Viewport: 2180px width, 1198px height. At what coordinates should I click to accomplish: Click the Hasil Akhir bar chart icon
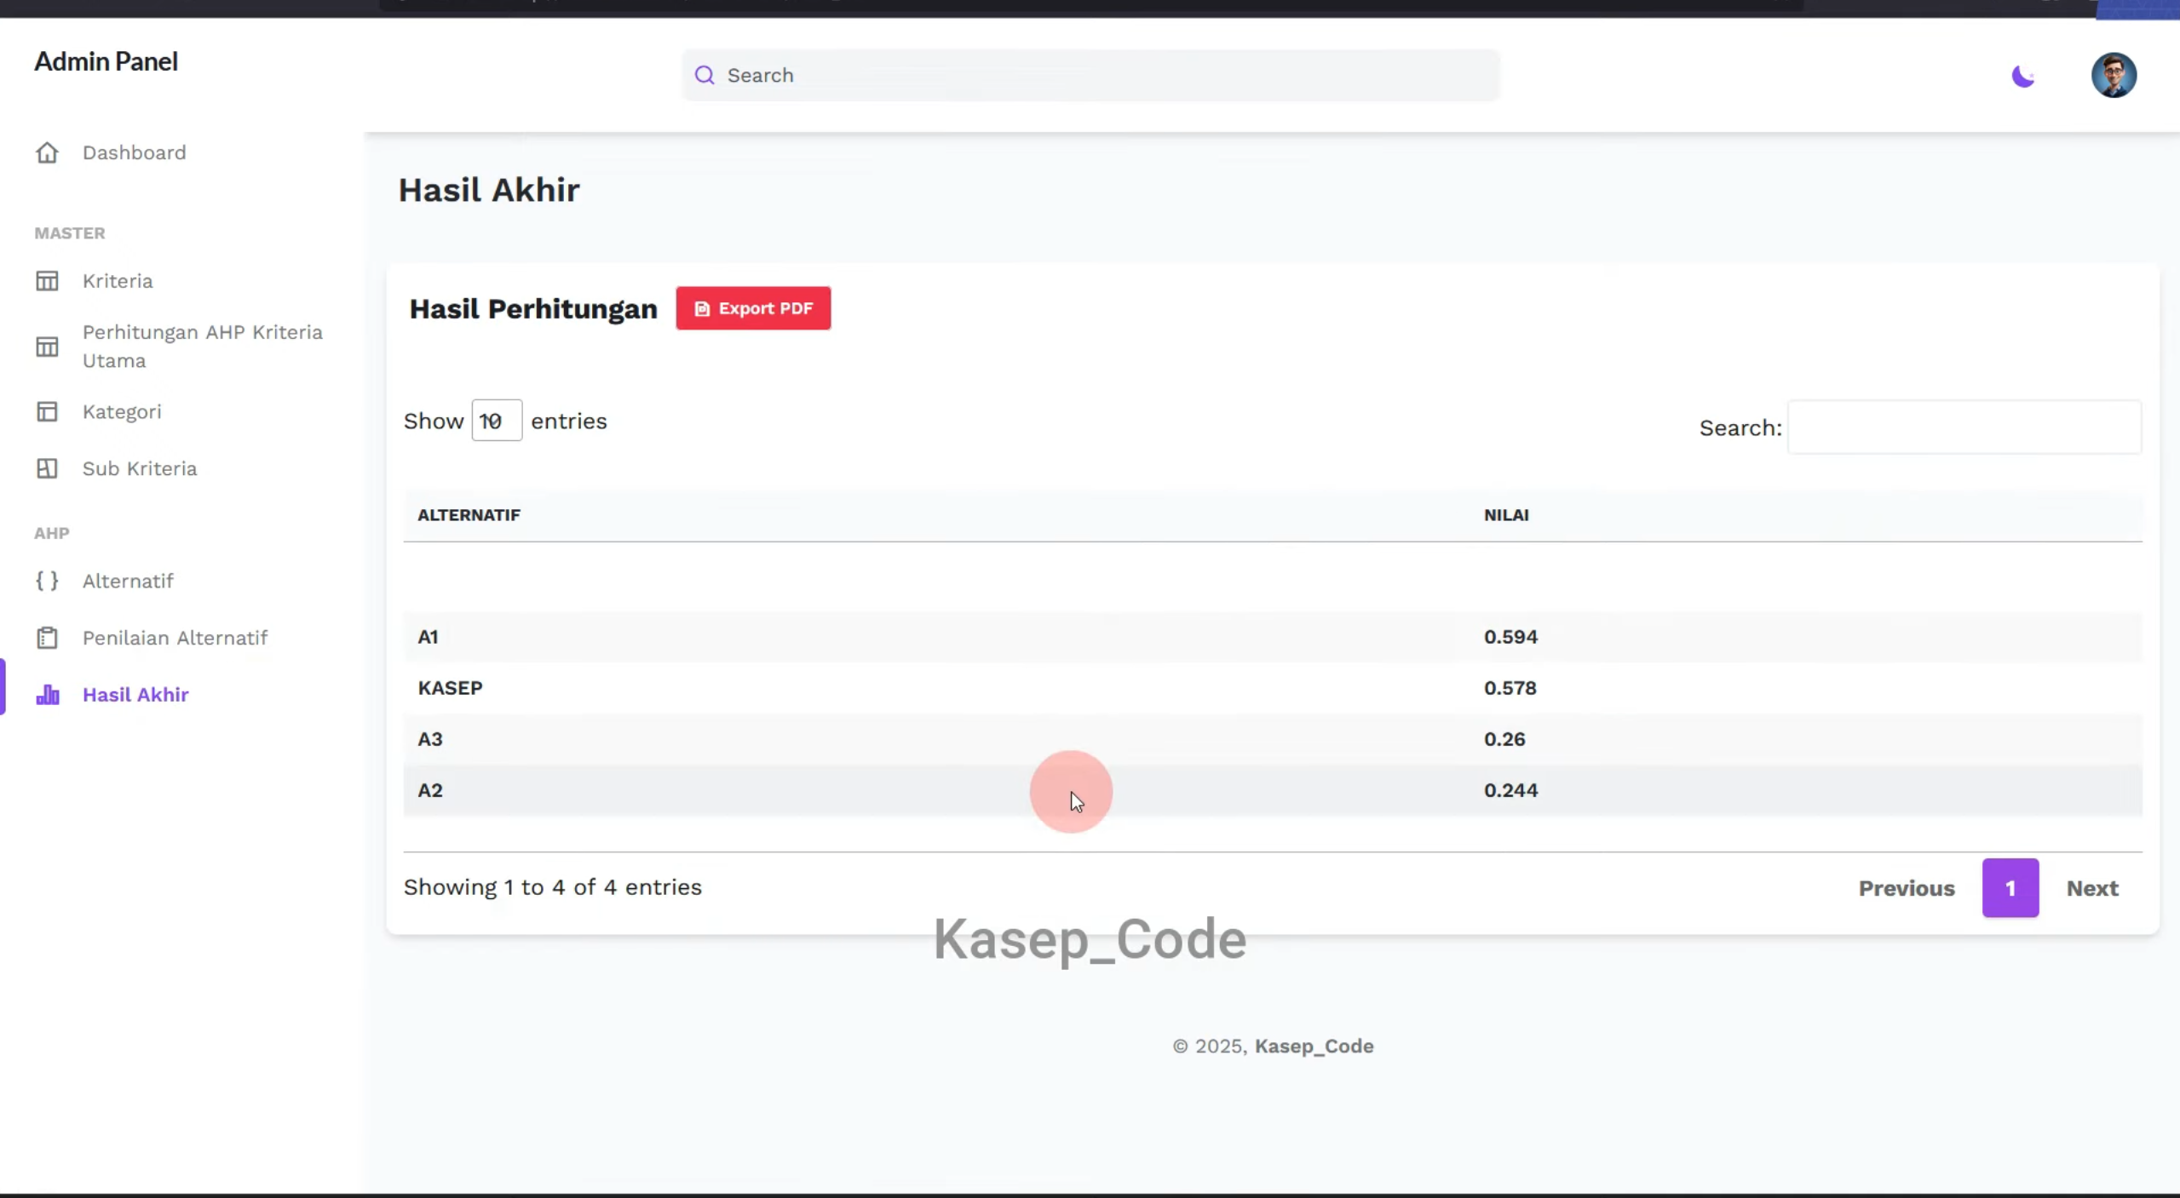pyautogui.click(x=47, y=695)
